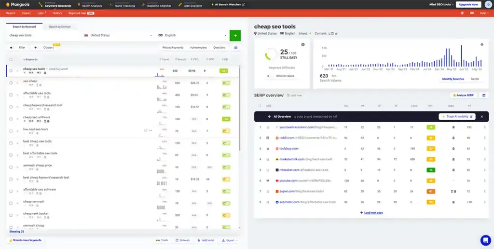Click the Analyze SERP button
Screen dimensions: 494x249
pos(464,95)
